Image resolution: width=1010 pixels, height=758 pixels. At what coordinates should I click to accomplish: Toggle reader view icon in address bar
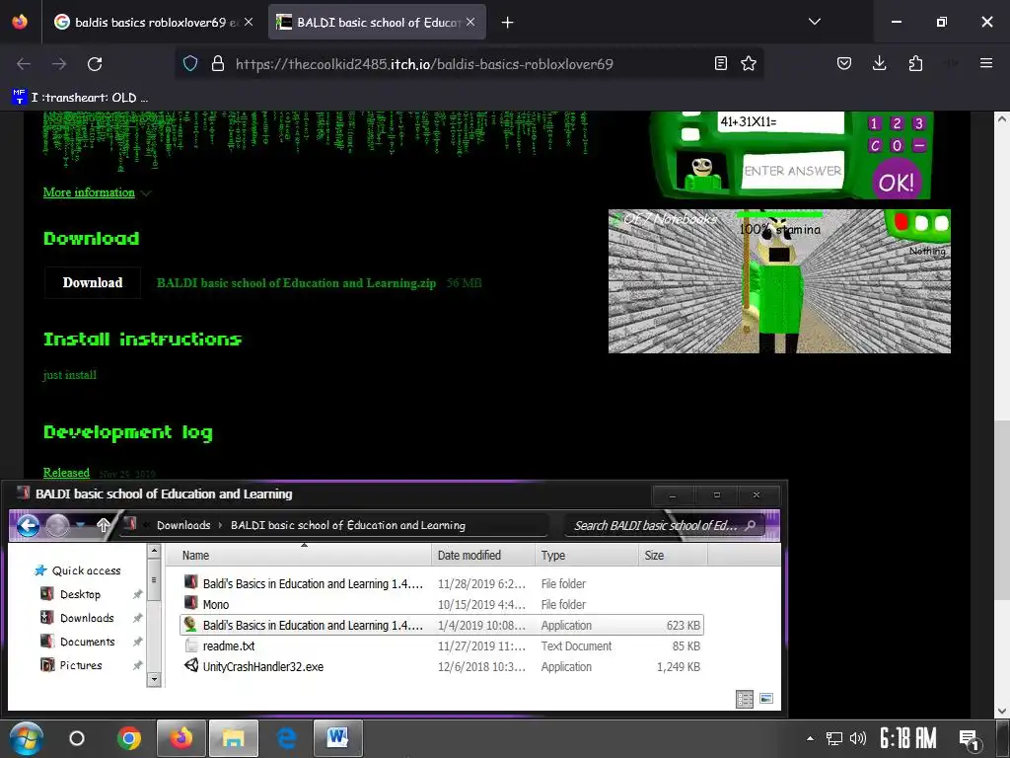721,63
